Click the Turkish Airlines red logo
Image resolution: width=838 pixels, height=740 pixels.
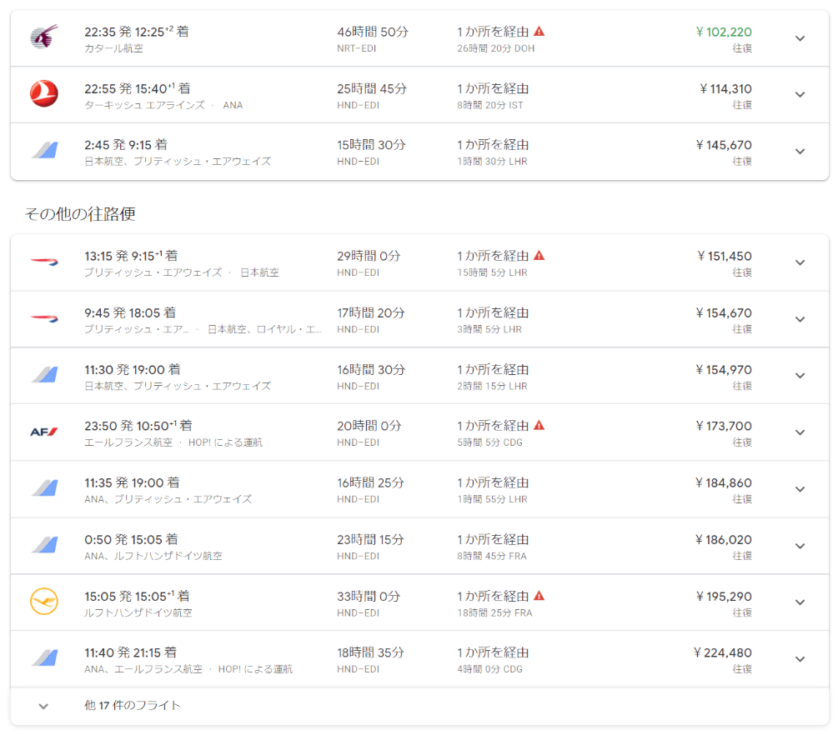point(44,95)
